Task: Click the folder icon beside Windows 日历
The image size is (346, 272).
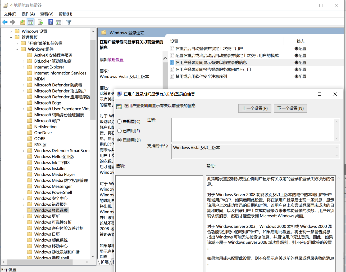Action: point(30,234)
